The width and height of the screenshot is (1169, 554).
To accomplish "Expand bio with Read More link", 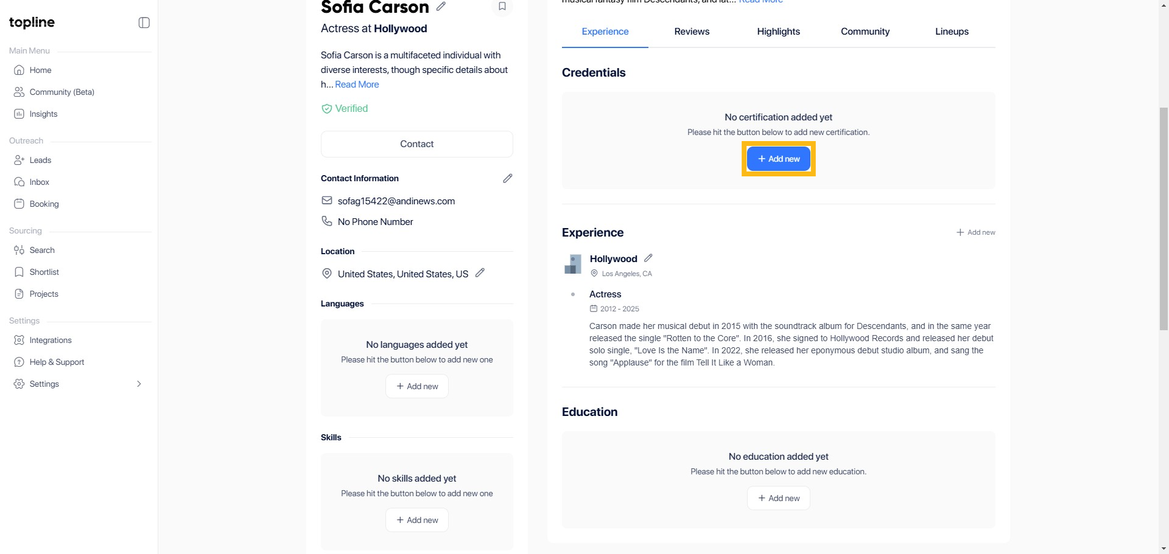I will pos(357,85).
